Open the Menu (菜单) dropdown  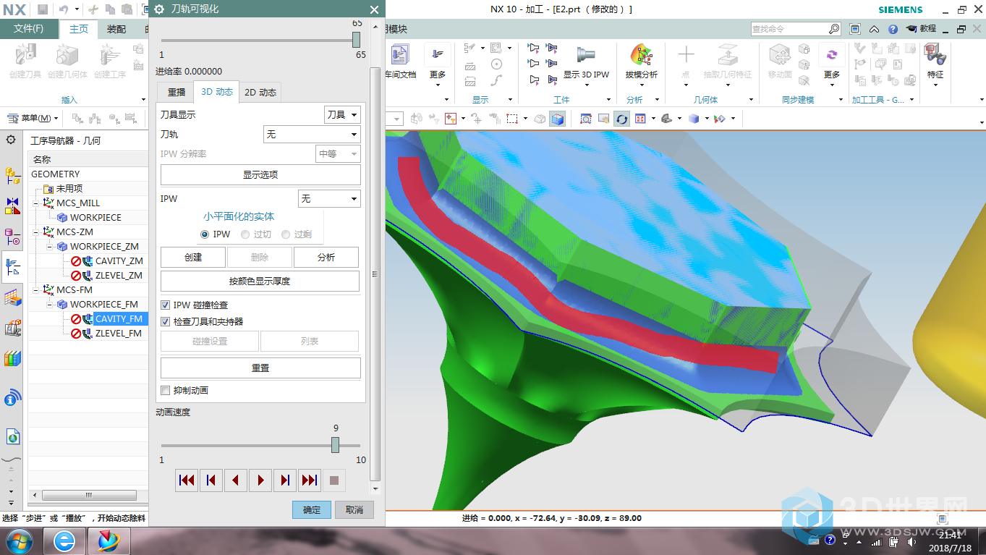click(x=31, y=118)
